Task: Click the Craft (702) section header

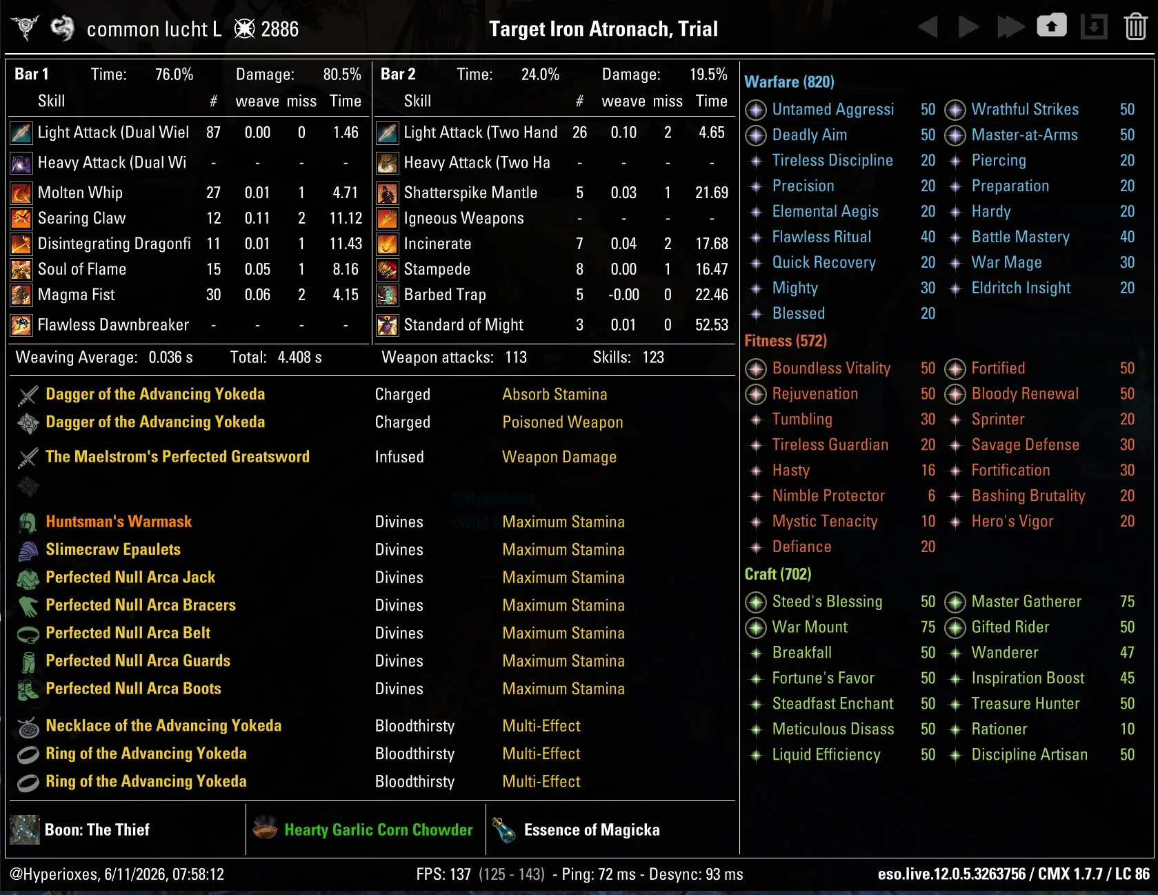Action: point(778,574)
